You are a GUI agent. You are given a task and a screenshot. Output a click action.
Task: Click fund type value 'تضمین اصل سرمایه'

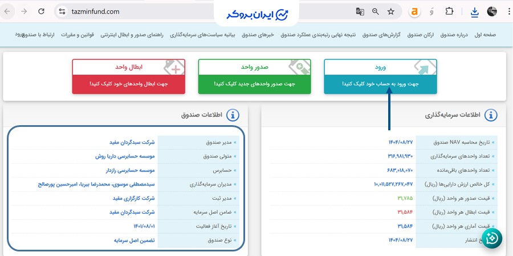(x=134, y=240)
